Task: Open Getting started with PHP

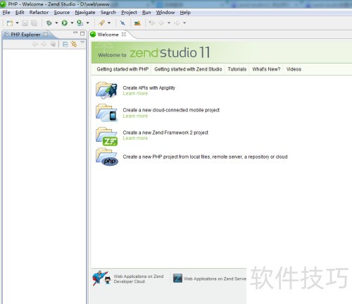Action: [122, 69]
